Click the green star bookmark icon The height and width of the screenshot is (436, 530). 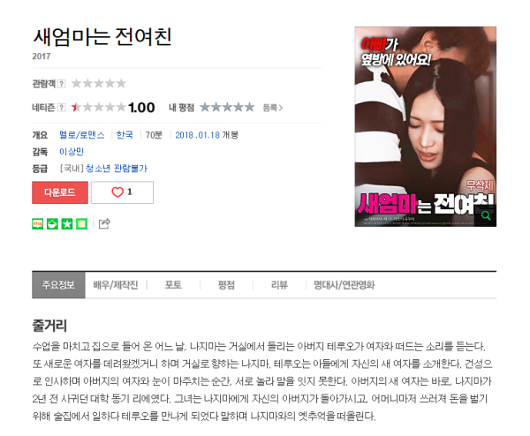coord(67,224)
